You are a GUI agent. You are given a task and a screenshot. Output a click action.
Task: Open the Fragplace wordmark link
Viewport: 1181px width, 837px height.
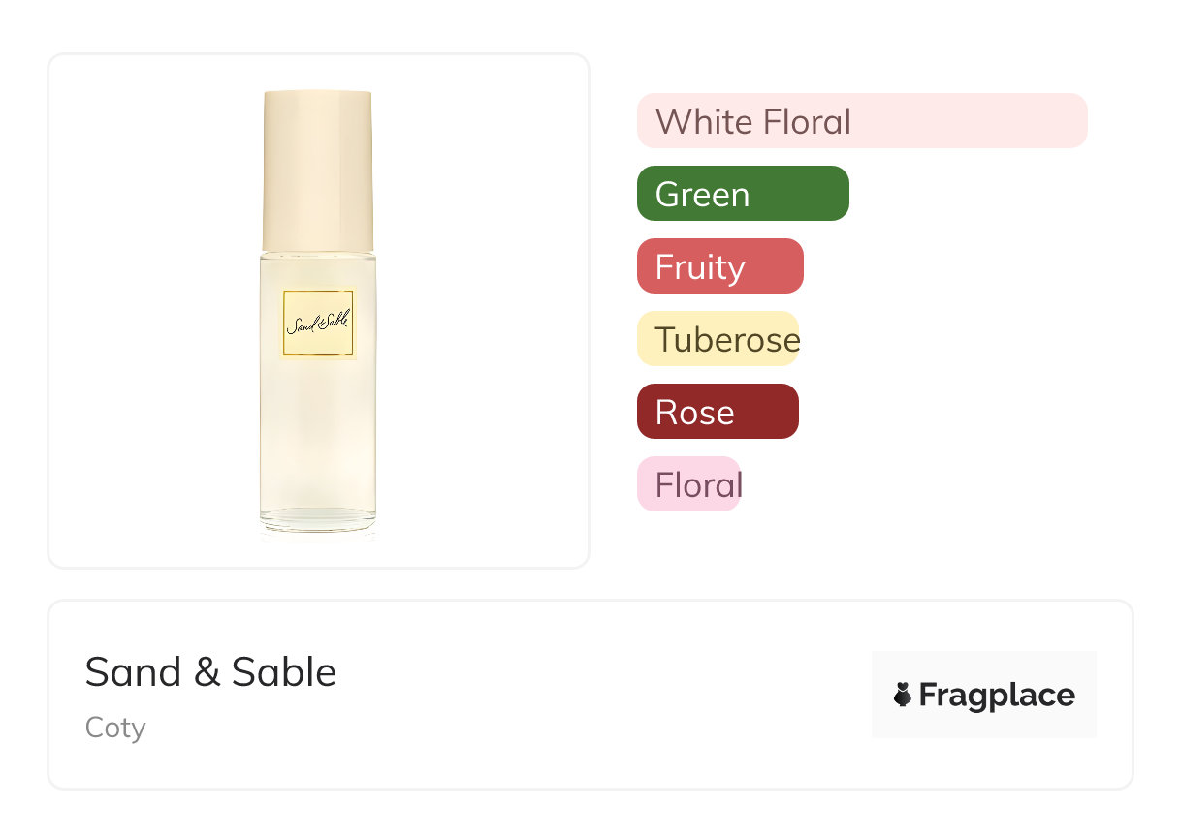pos(997,696)
